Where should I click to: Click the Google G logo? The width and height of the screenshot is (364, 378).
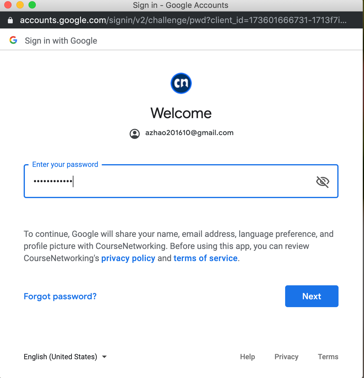click(x=13, y=40)
